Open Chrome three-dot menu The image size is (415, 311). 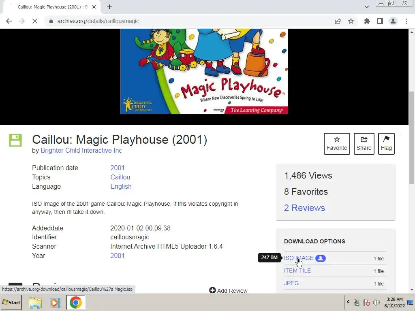(406, 21)
